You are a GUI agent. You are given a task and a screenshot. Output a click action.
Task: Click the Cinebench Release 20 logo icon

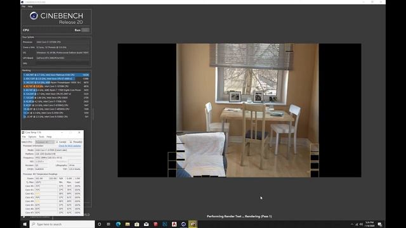[34, 16]
